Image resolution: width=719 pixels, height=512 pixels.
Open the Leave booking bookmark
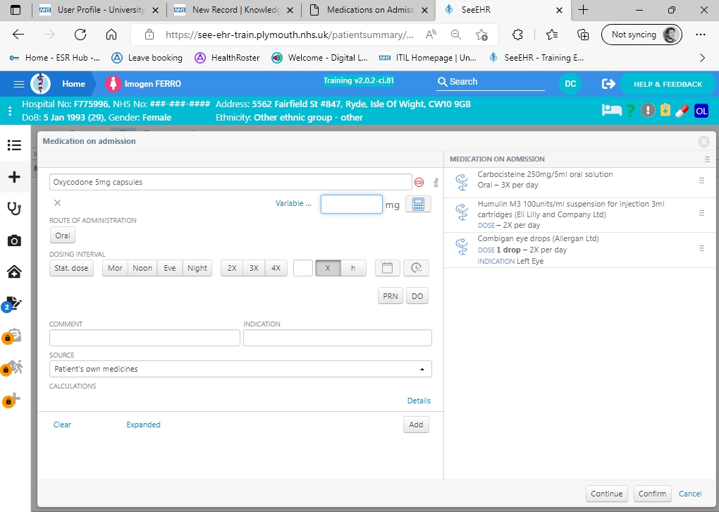pos(147,58)
